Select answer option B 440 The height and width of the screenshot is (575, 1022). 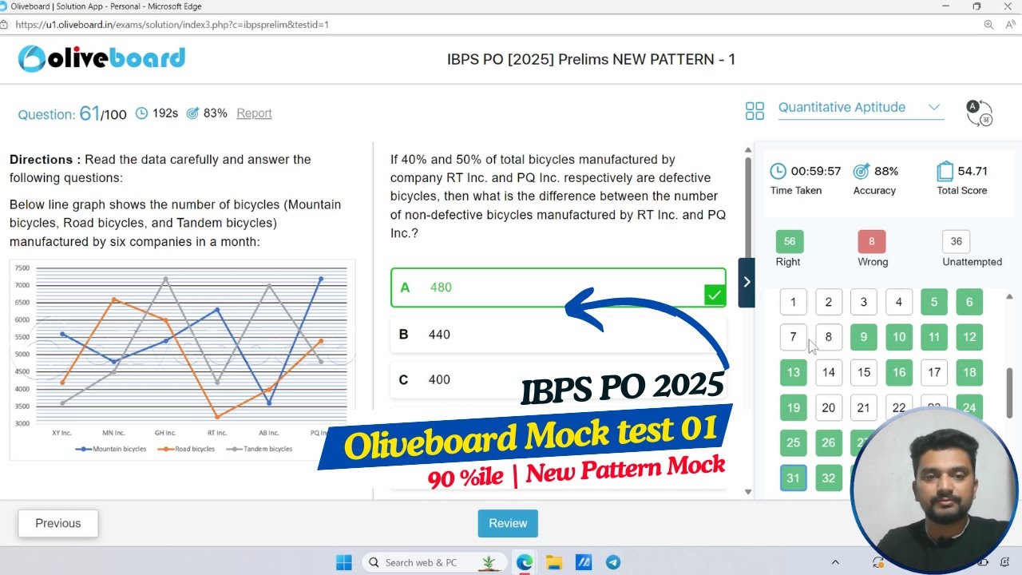(558, 335)
